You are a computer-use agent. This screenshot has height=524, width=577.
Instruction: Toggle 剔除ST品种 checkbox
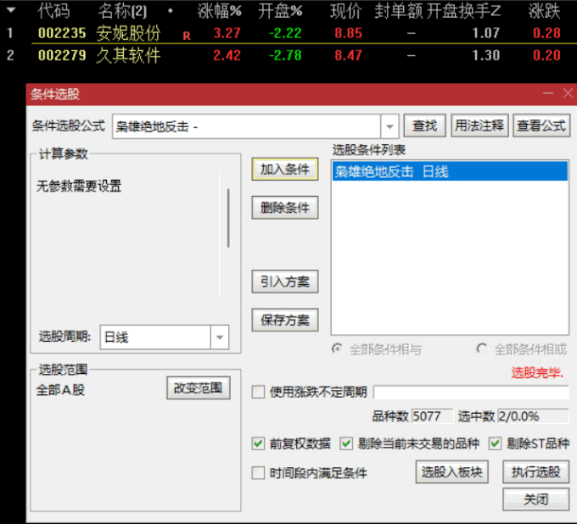pos(495,443)
